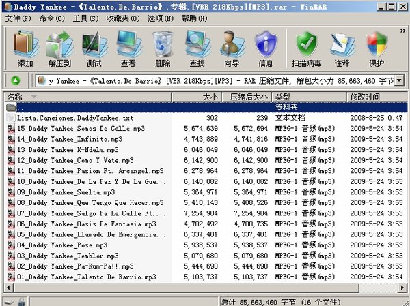Viewport: 410px width, 306px height.
Task: Select file 06_Daddy Yankee_Oasis De Fantasia.mp3
Action: (x=87, y=224)
